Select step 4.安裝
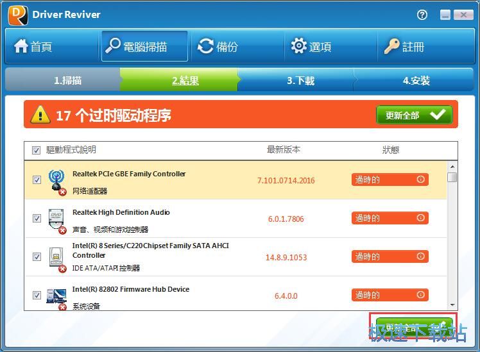The width and height of the screenshot is (480, 352). (414, 80)
